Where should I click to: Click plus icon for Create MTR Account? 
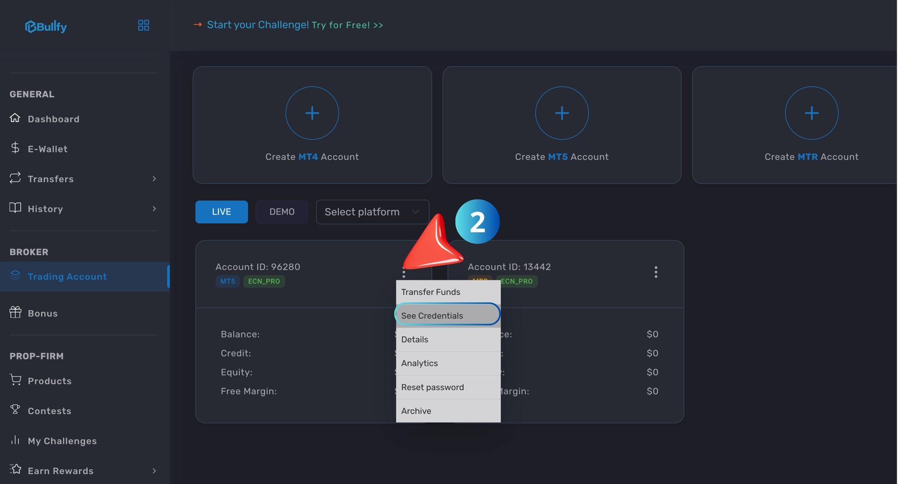[x=811, y=113]
